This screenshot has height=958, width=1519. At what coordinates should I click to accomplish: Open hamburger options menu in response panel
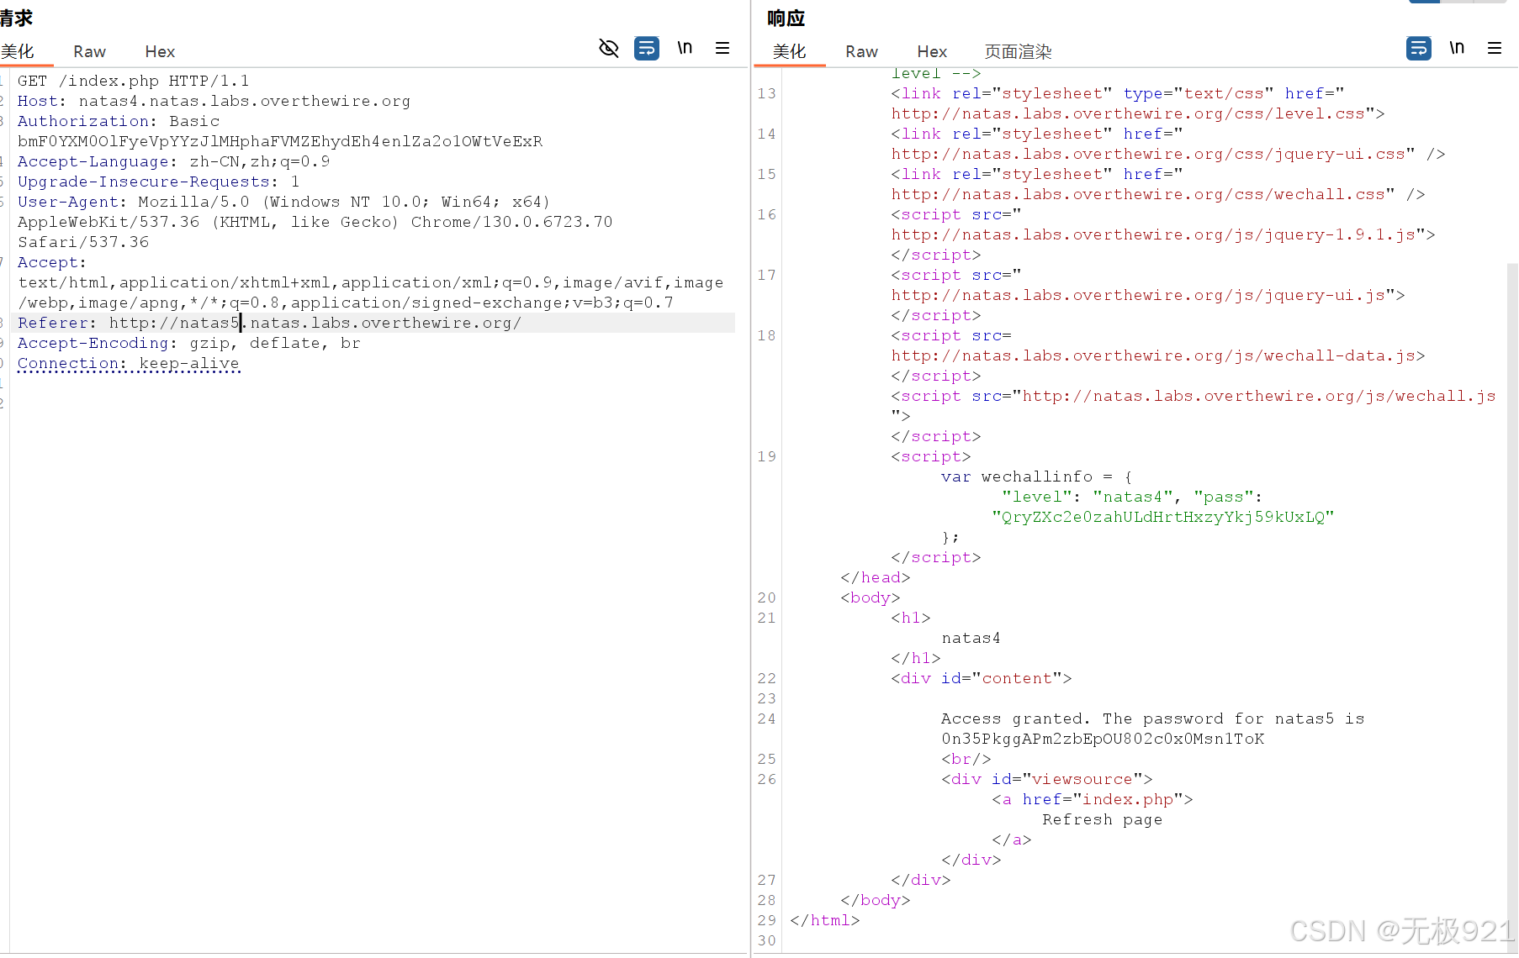[1495, 48]
